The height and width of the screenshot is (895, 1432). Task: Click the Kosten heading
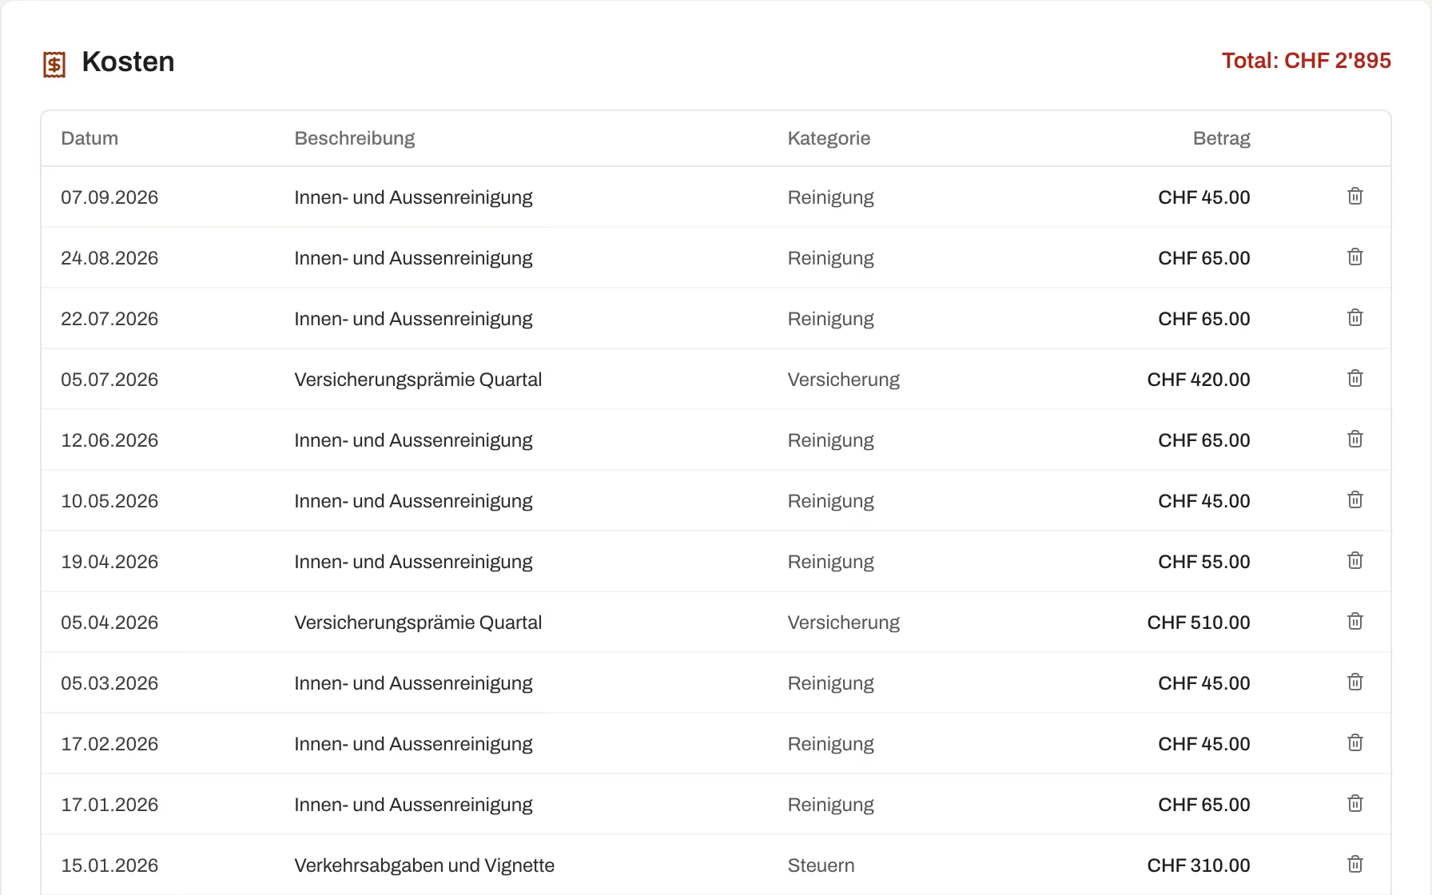128,62
